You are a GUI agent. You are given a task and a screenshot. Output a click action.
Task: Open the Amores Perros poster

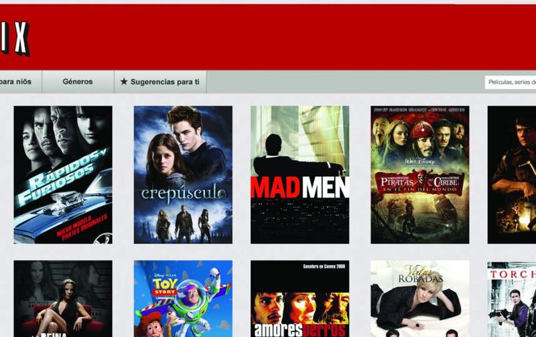[x=299, y=299]
